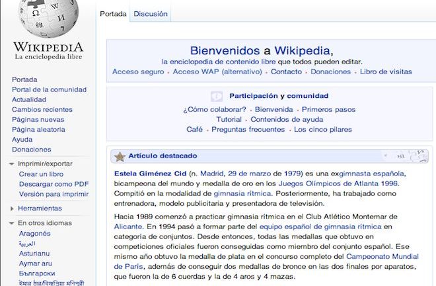
Task: Click the Artículo destacado heading
Action: click(x=163, y=156)
